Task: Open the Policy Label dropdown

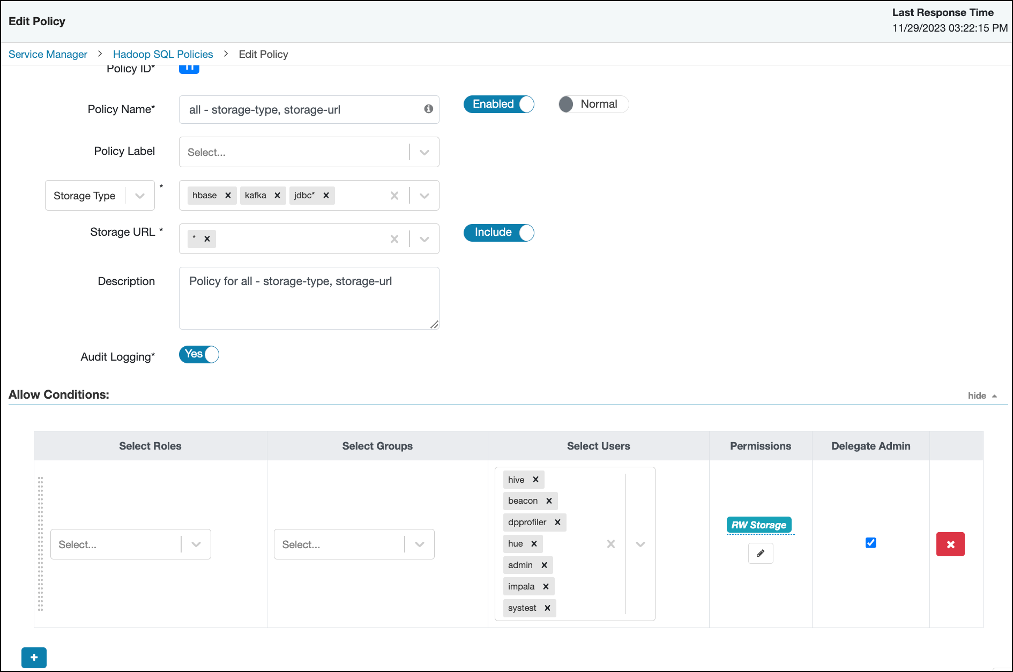Action: tap(424, 152)
